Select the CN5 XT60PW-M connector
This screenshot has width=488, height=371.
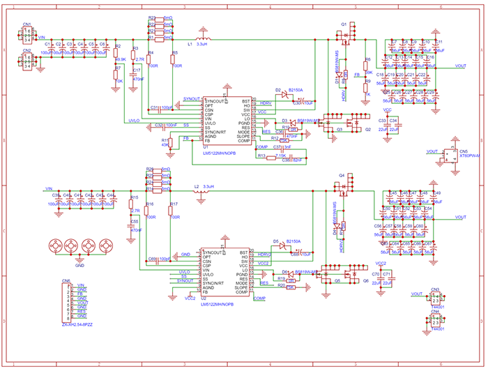(x=450, y=156)
